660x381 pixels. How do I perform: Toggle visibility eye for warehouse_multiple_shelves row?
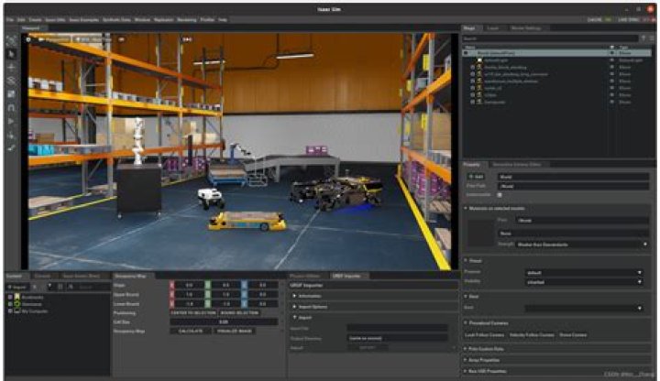[x=612, y=82]
